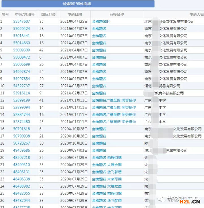Viewport: 204px width, 208px height.
Task: Open application number 55020424
Action: click(22, 29)
